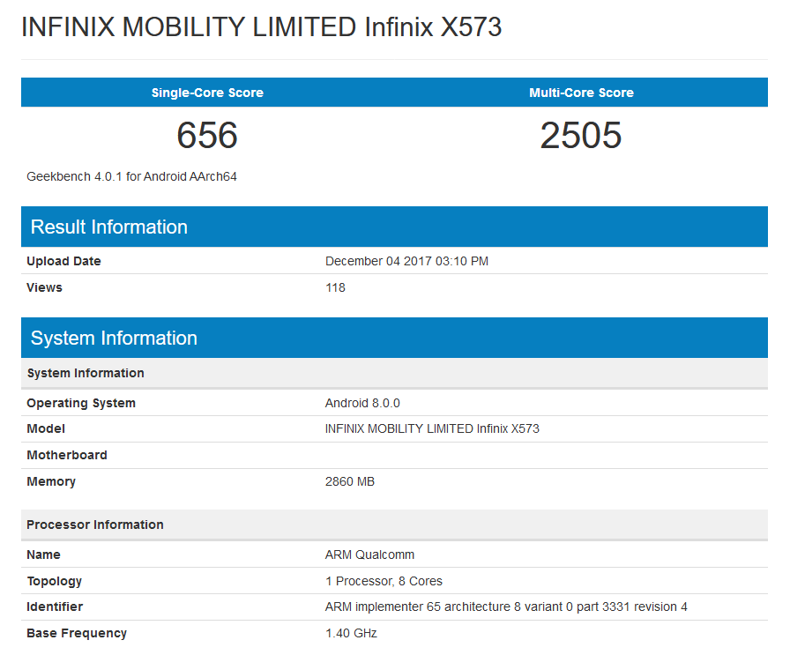Click the Model value 'INFINIX MOBILITY LIMITED Infinix X573'

pyautogui.click(x=432, y=428)
